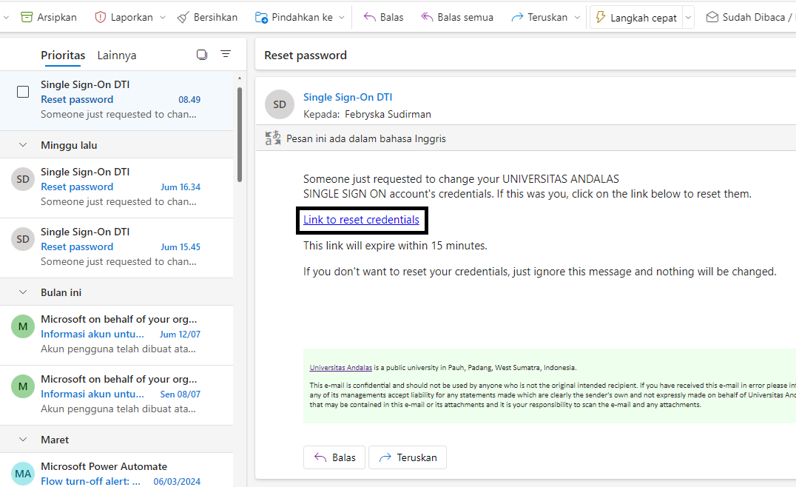Click the Balas button below the email
Image resolution: width=796 pixels, height=487 pixels.
point(334,457)
